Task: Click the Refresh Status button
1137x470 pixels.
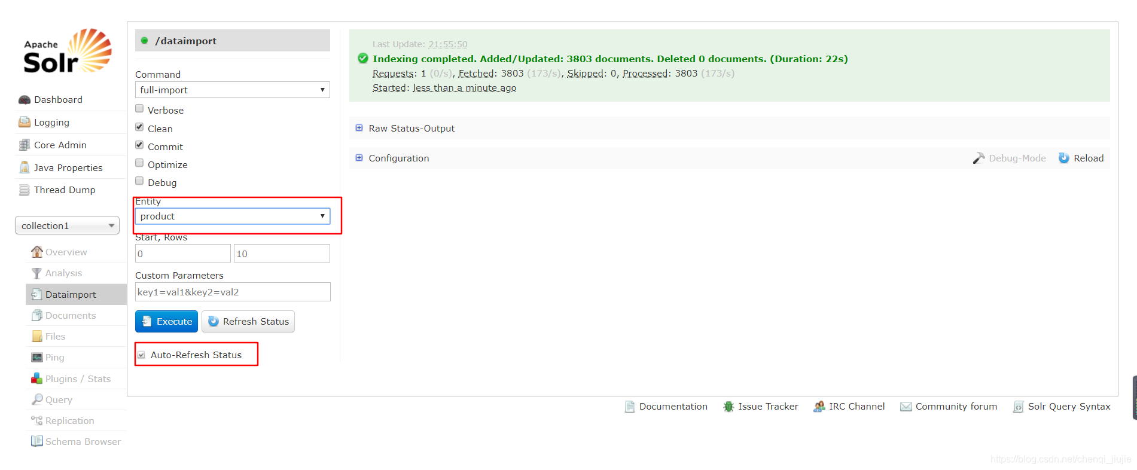Action: coord(248,322)
